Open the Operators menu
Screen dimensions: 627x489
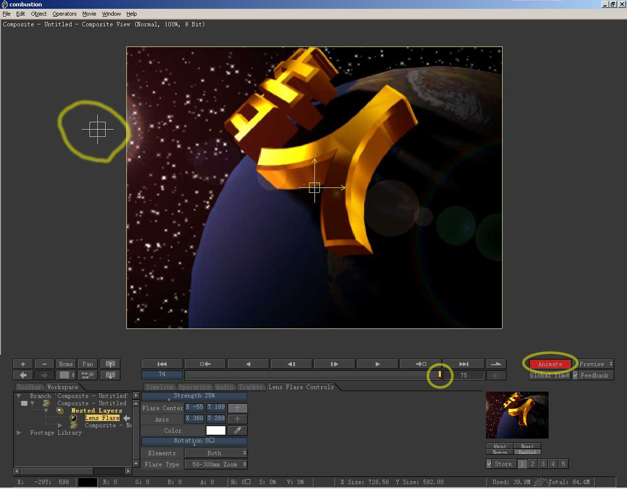pos(65,14)
